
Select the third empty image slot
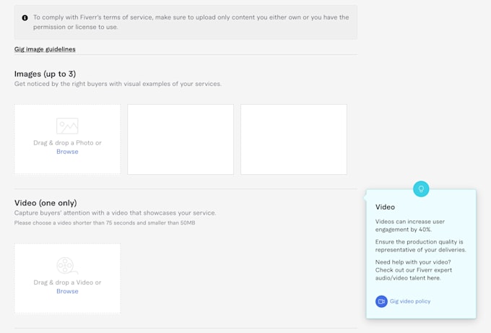pyautogui.click(x=294, y=139)
